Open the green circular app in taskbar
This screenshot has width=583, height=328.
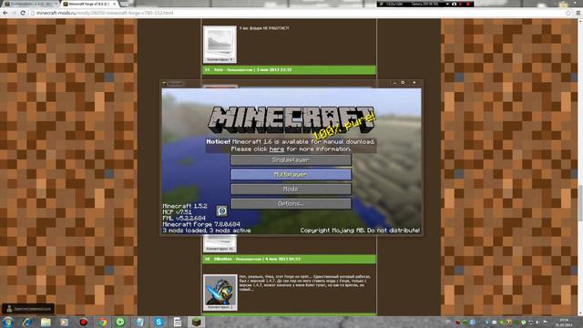tap(120, 322)
